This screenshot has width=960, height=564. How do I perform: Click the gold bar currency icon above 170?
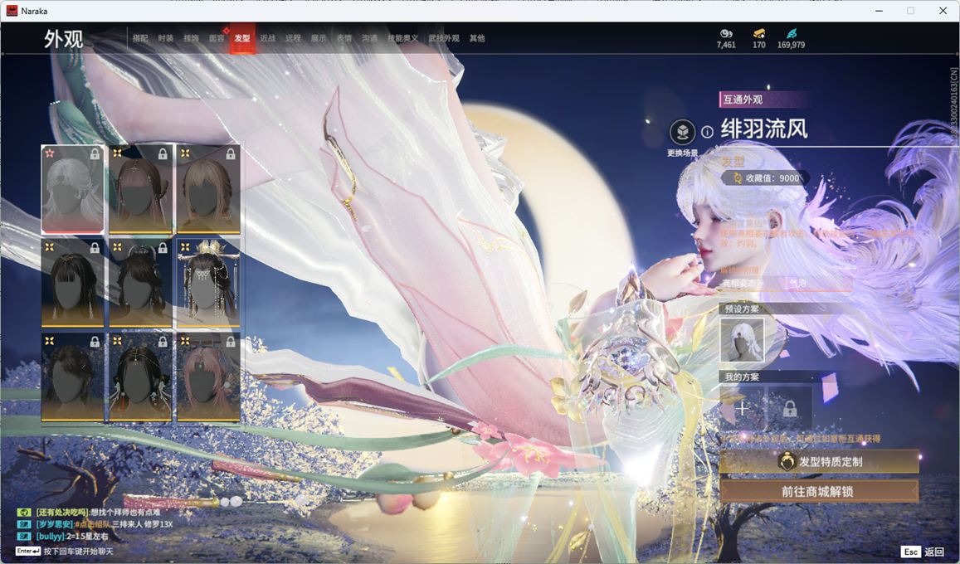click(x=759, y=33)
